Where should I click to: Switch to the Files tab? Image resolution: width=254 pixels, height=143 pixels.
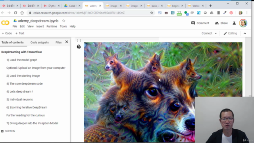(x=58, y=43)
